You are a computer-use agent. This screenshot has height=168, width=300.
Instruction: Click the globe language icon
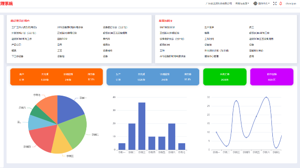click(x=255, y=3)
